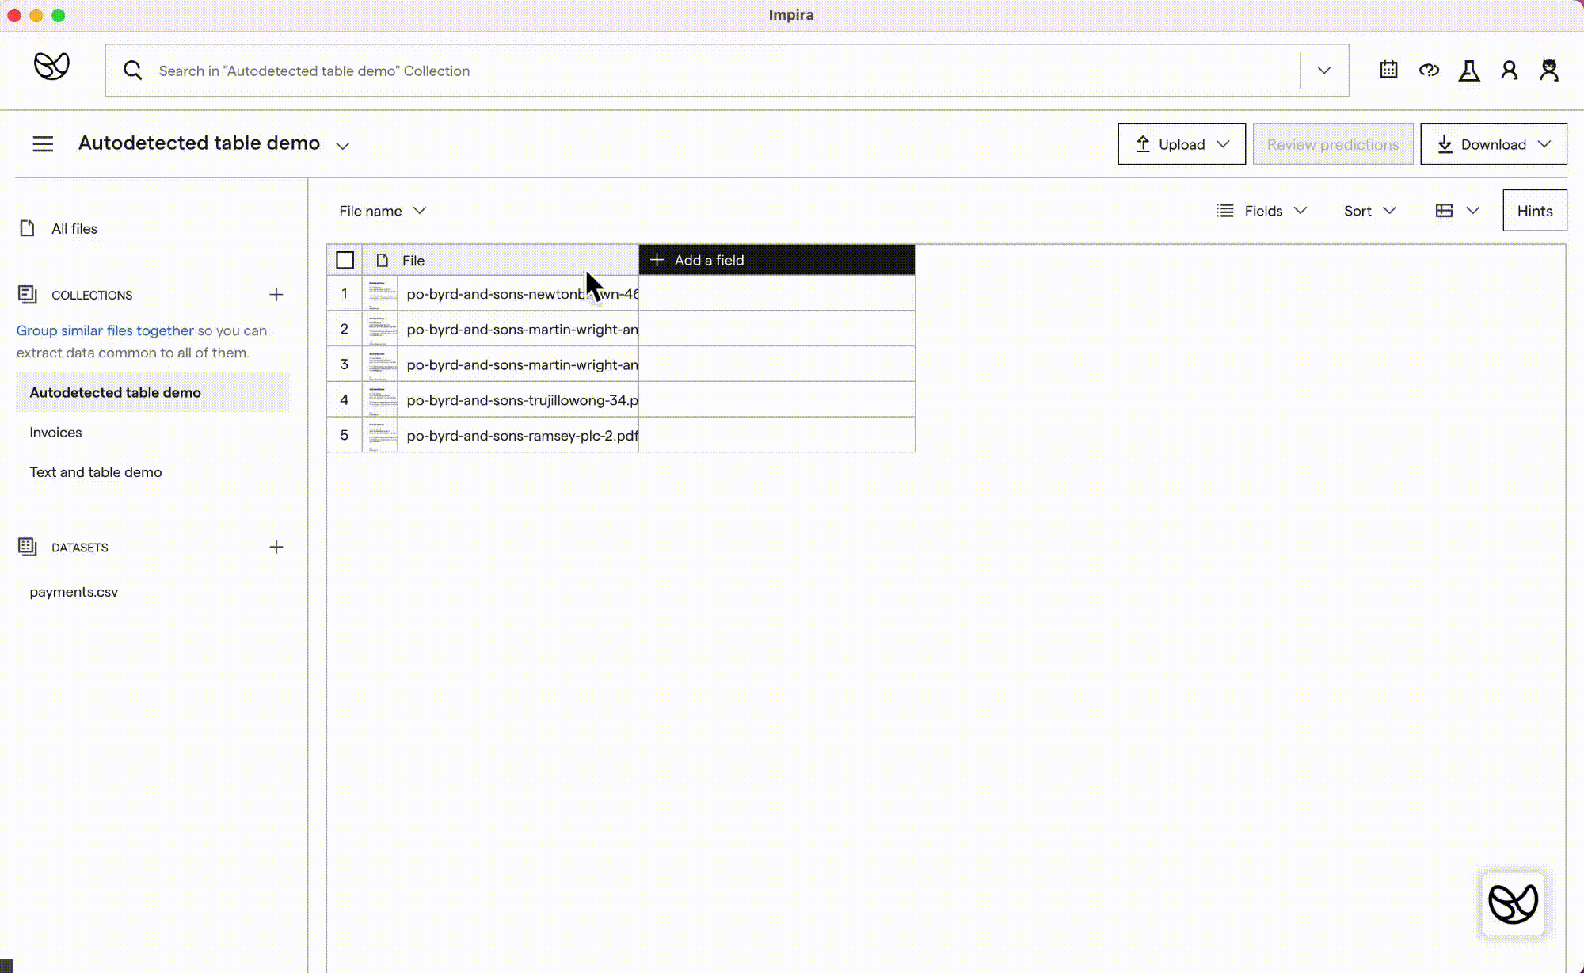The width and height of the screenshot is (1584, 973).
Task: Open the floating Impira assistant button
Action: 1513,904
